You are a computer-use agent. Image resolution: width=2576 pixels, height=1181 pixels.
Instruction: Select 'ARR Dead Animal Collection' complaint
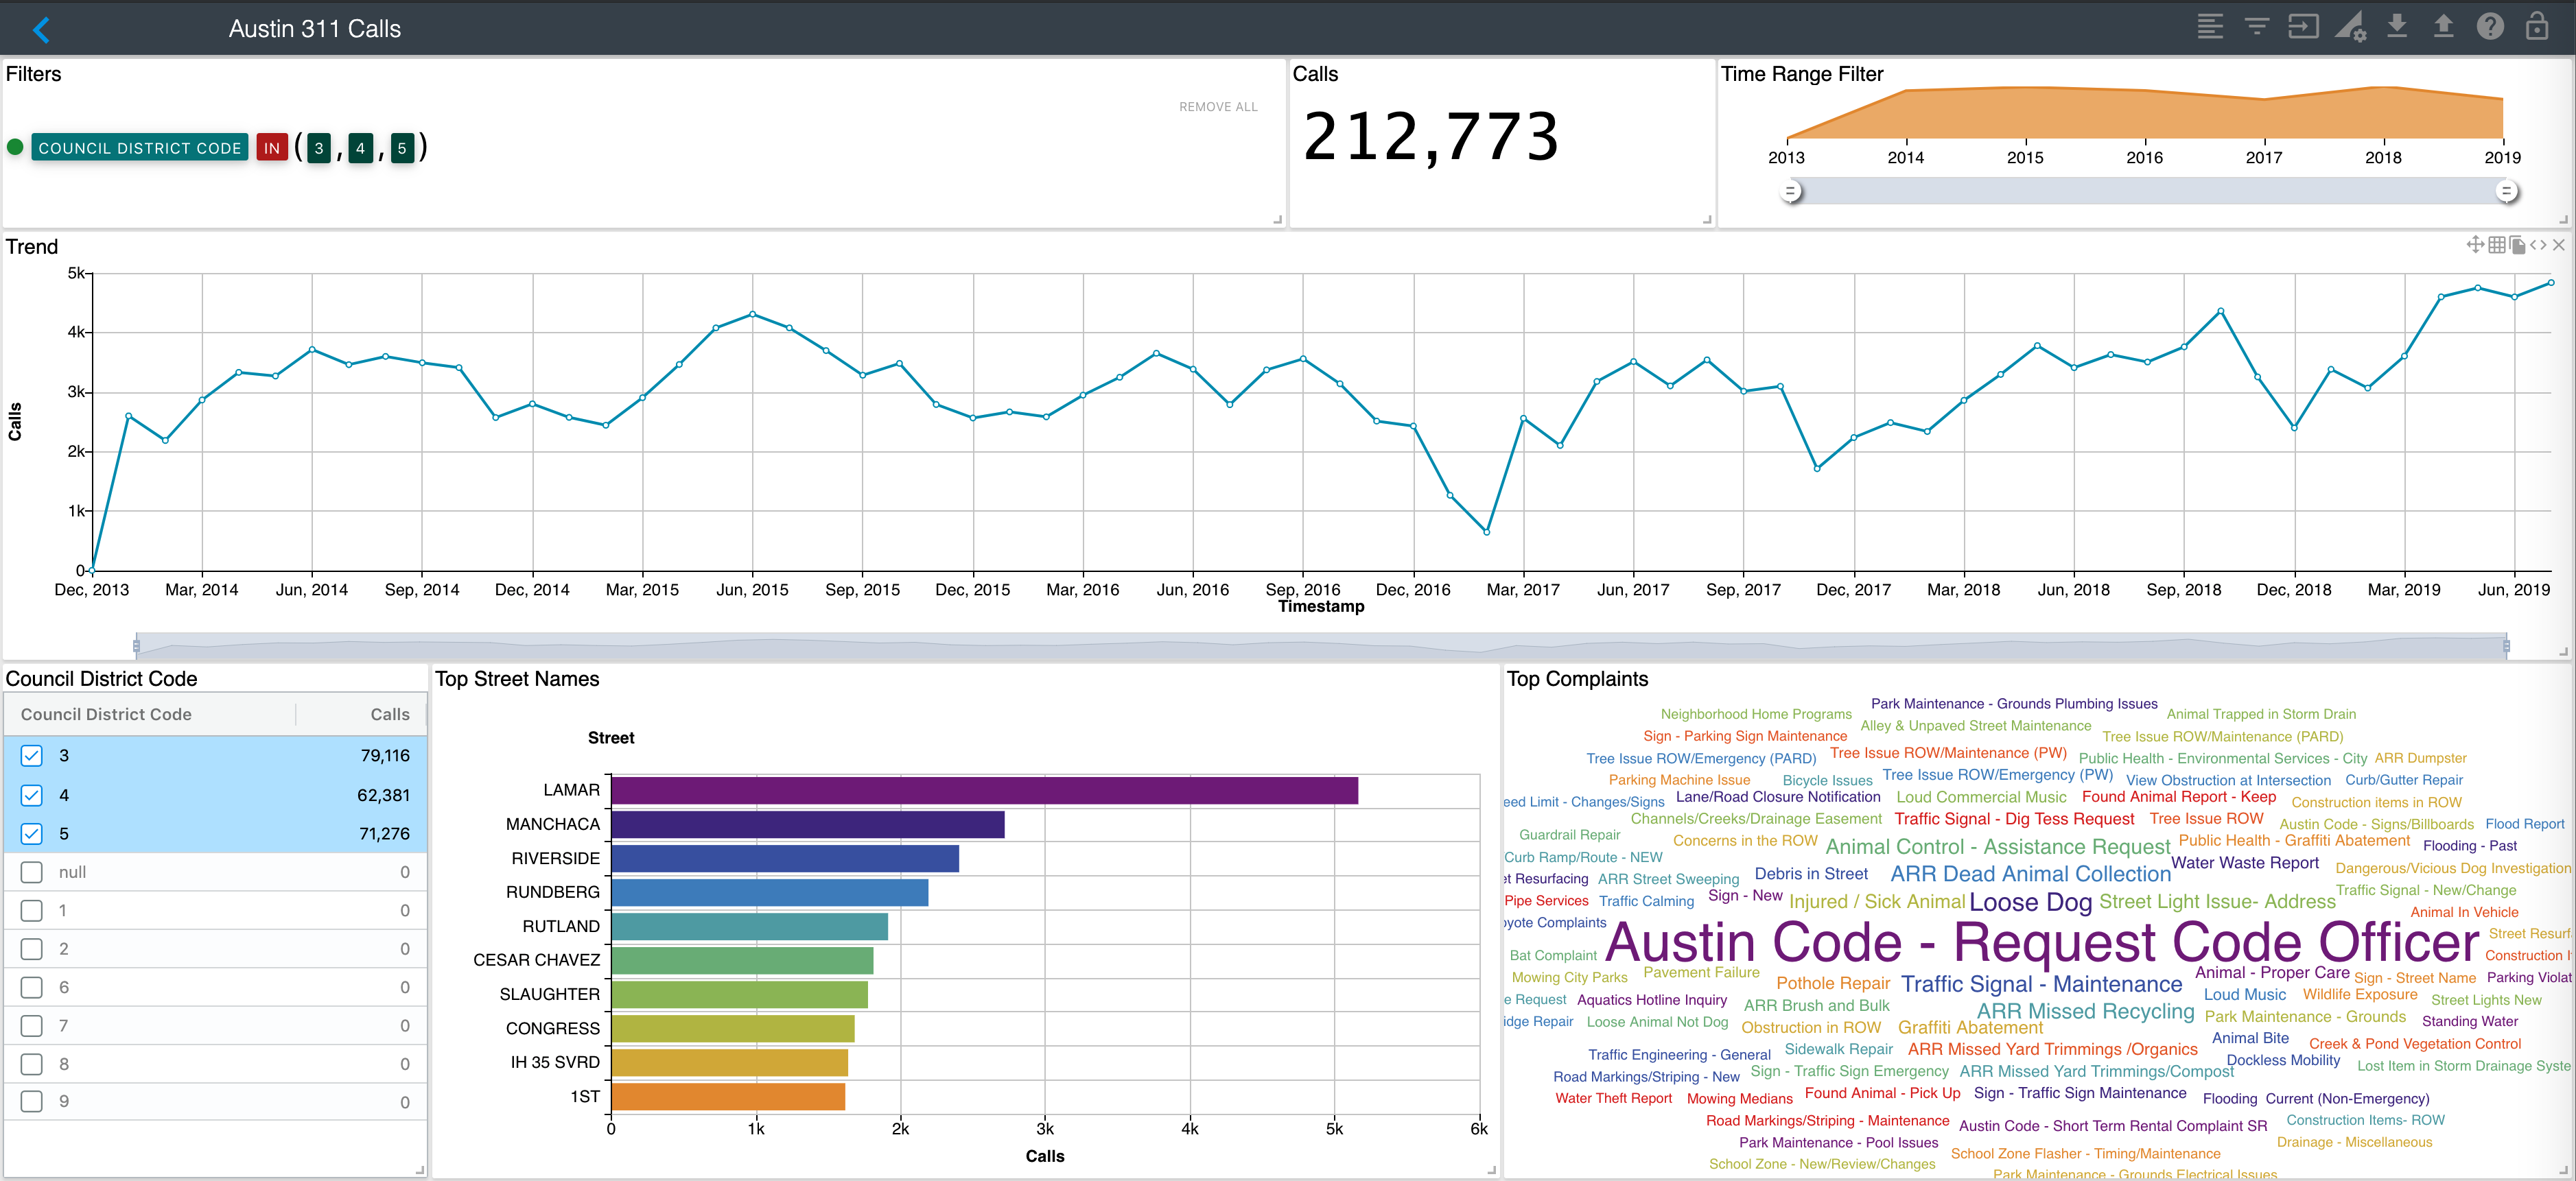coord(2030,874)
